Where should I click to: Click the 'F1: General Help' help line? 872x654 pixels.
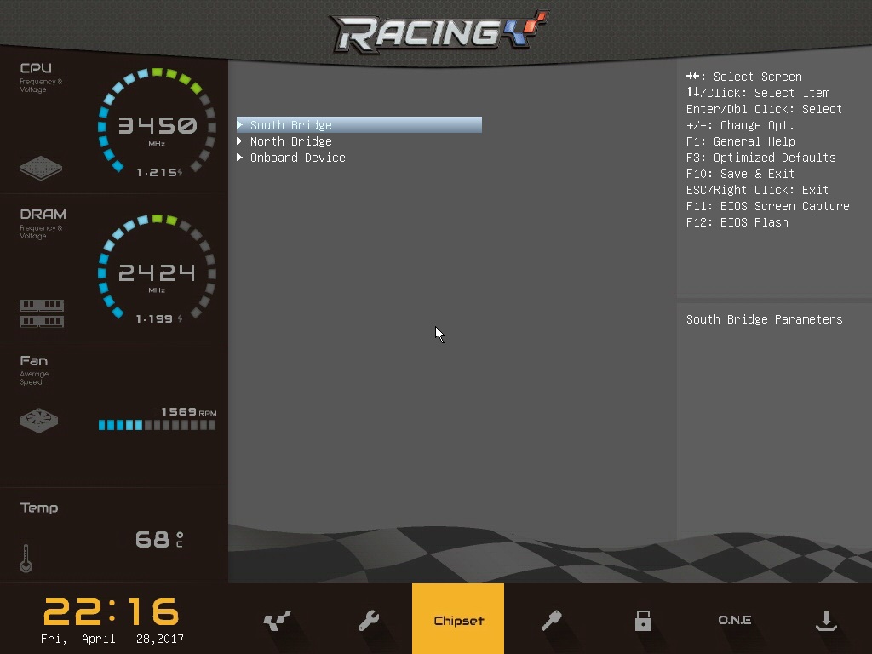click(x=740, y=141)
